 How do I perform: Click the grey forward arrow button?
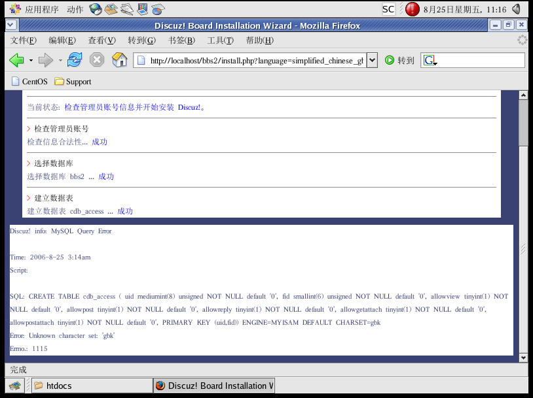[46, 60]
